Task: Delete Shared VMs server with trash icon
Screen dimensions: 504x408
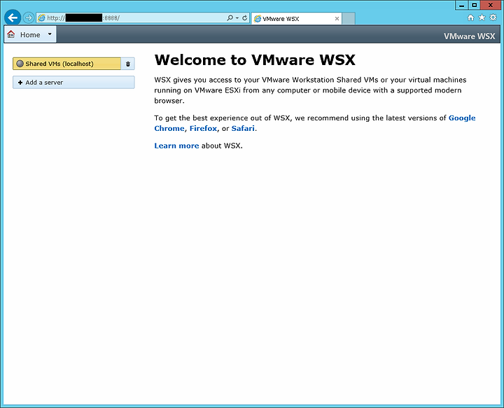Action: point(128,64)
